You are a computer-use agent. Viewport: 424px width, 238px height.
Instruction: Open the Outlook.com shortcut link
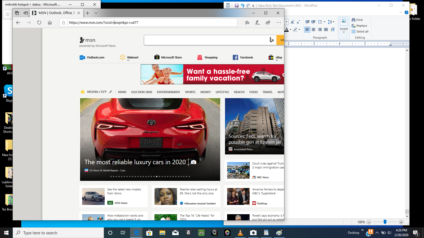coord(92,57)
